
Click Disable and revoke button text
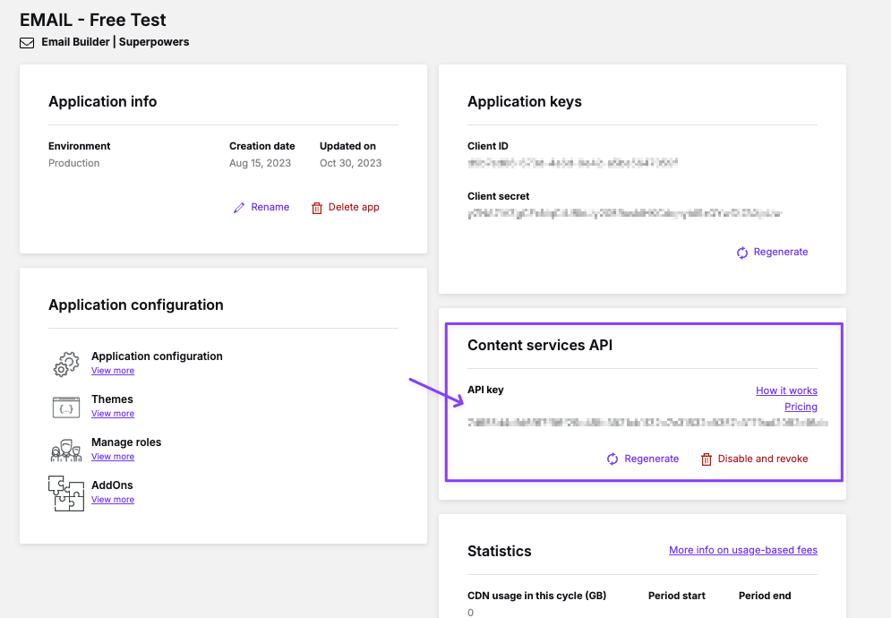(x=763, y=459)
